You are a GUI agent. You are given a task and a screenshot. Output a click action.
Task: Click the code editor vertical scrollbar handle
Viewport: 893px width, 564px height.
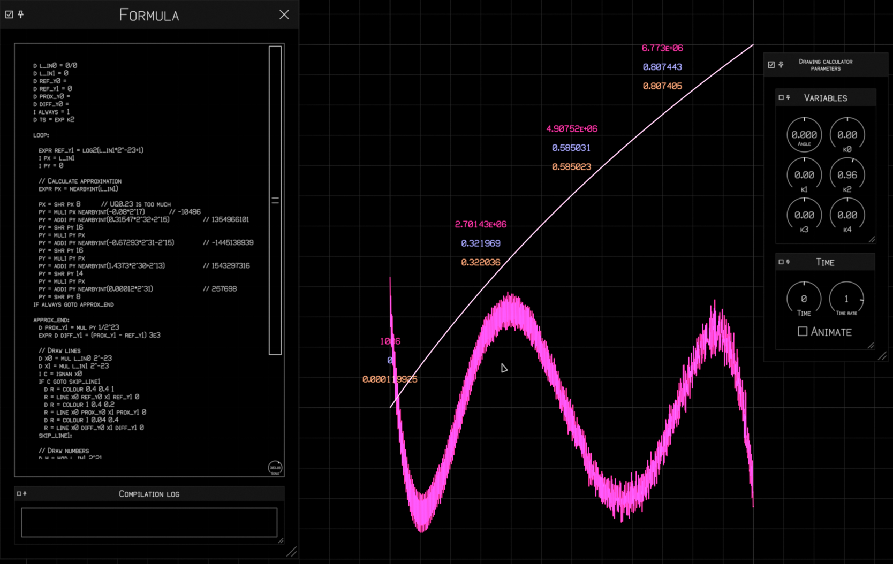pos(275,201)
